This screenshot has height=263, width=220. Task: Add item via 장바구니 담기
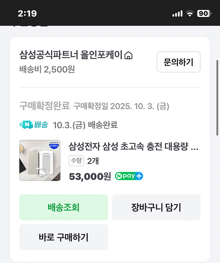(156, 207)
